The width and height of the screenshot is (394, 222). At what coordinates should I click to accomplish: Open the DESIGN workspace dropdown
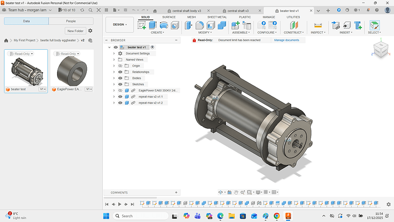tap(119, 25)
